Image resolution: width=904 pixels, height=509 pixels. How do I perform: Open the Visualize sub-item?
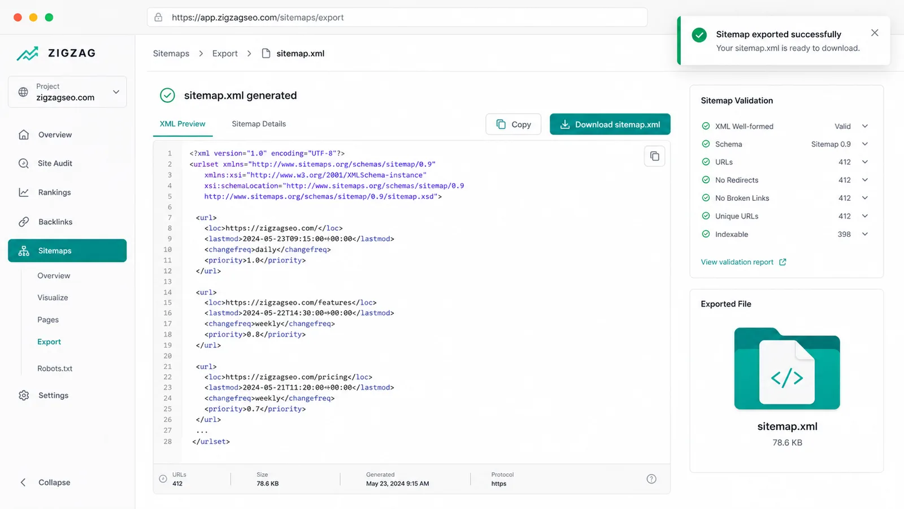point(53,297)
